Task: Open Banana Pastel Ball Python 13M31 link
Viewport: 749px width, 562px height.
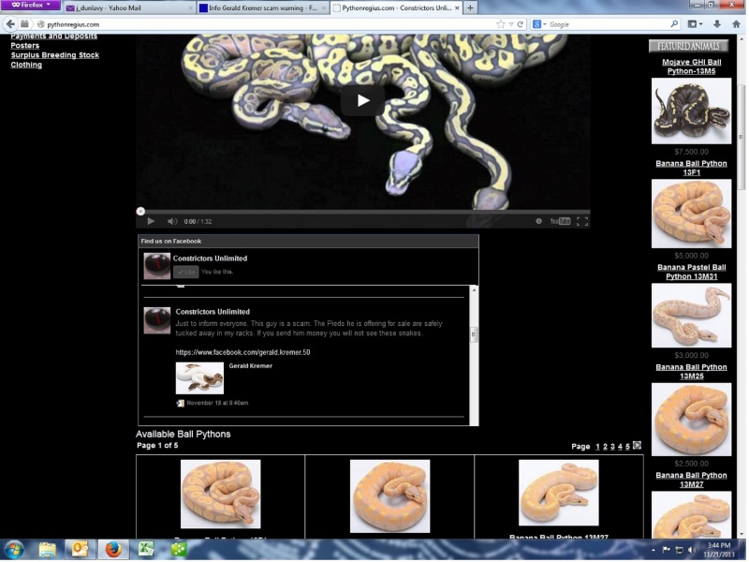Action: tap(691, 272)
